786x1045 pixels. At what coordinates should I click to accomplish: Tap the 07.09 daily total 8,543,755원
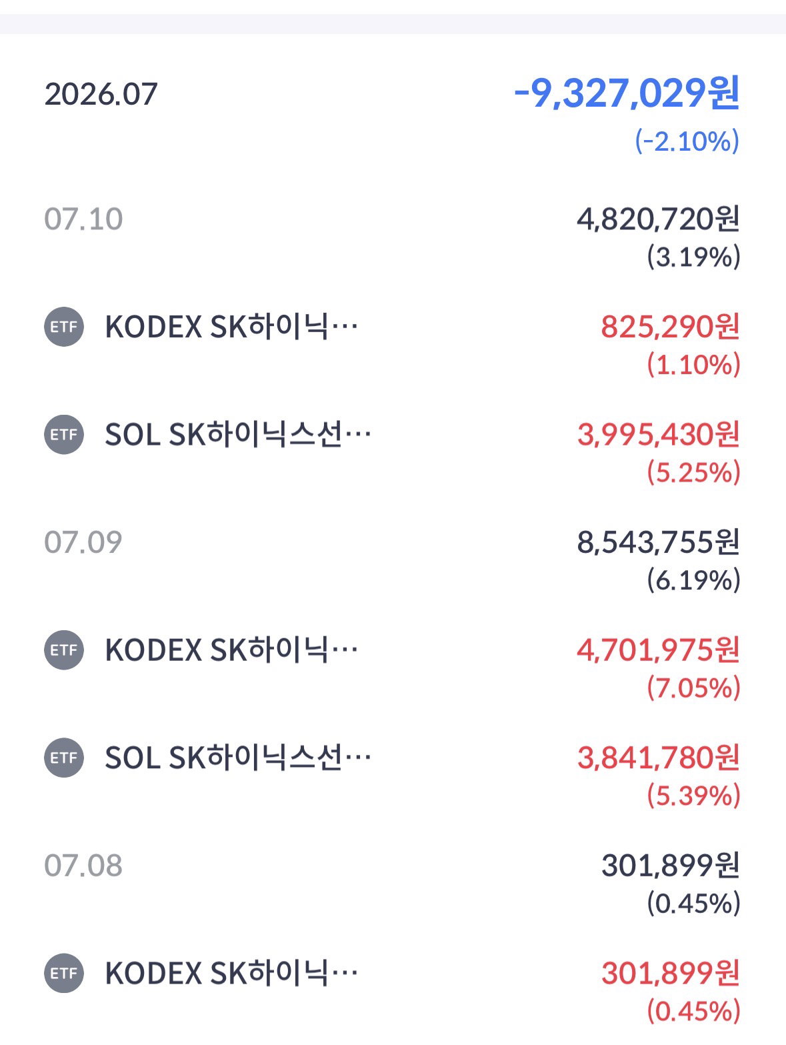(659, 542)
